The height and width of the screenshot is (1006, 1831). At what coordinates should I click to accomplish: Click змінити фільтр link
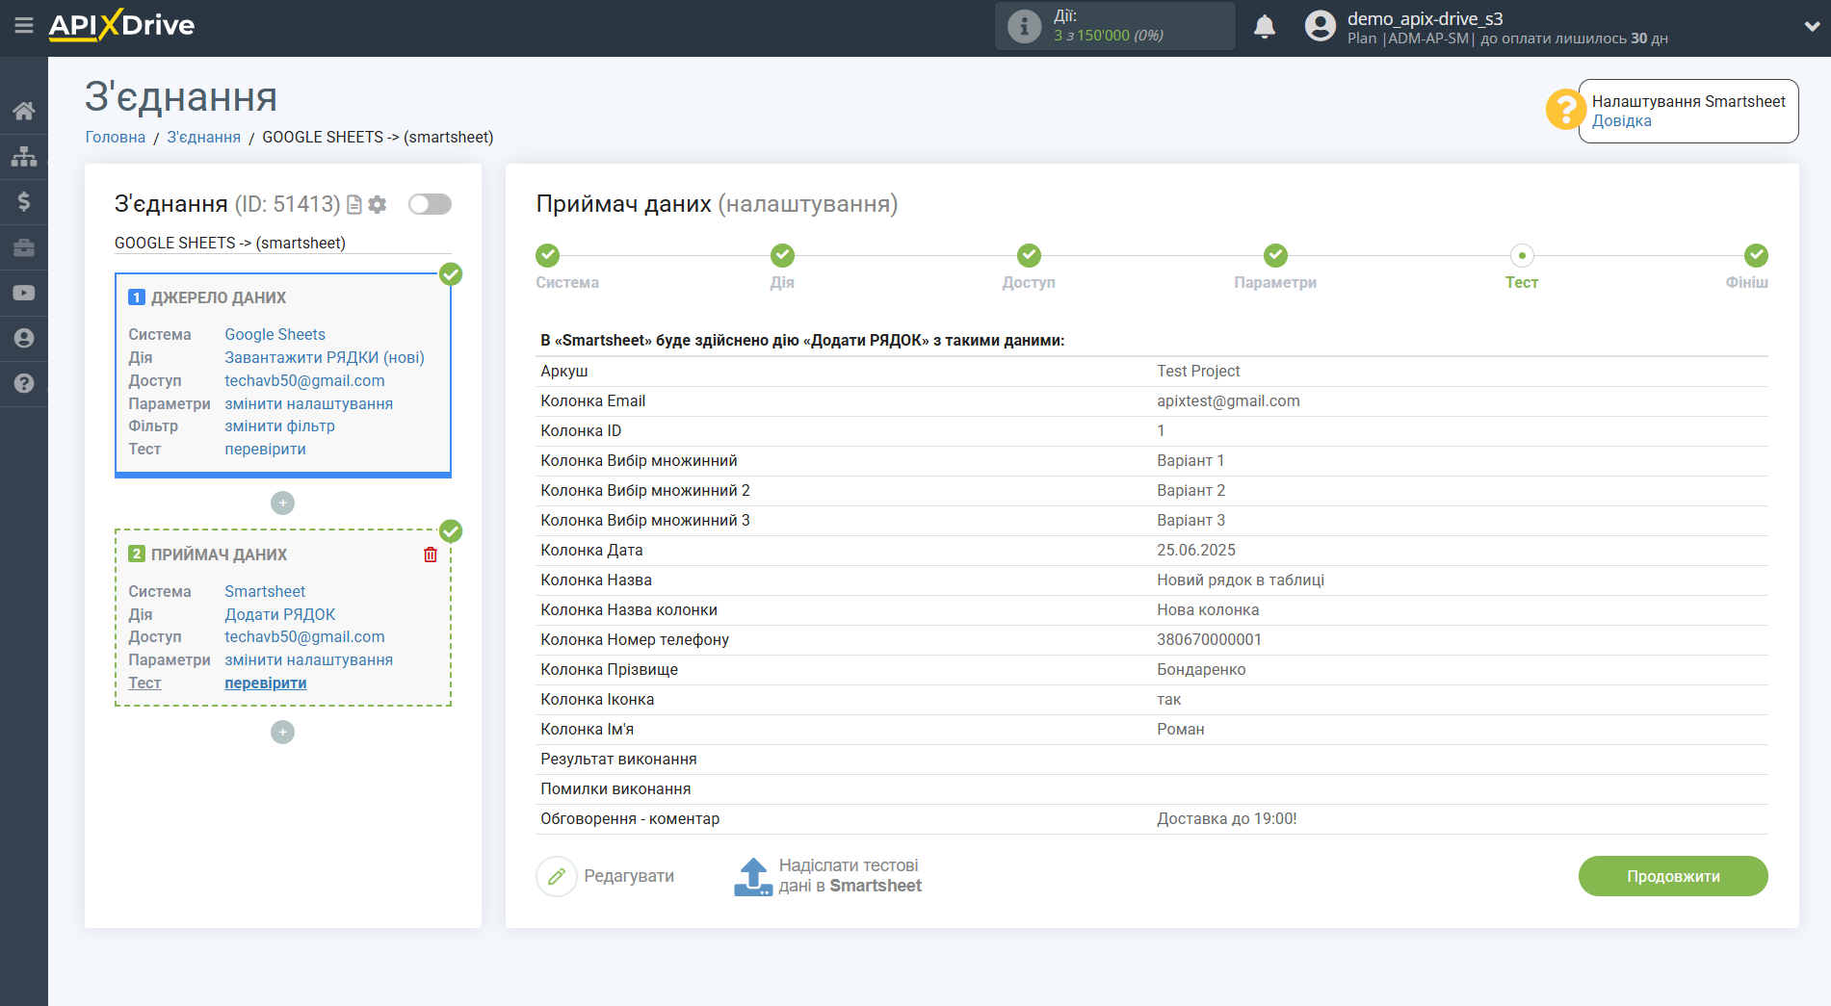280,426
